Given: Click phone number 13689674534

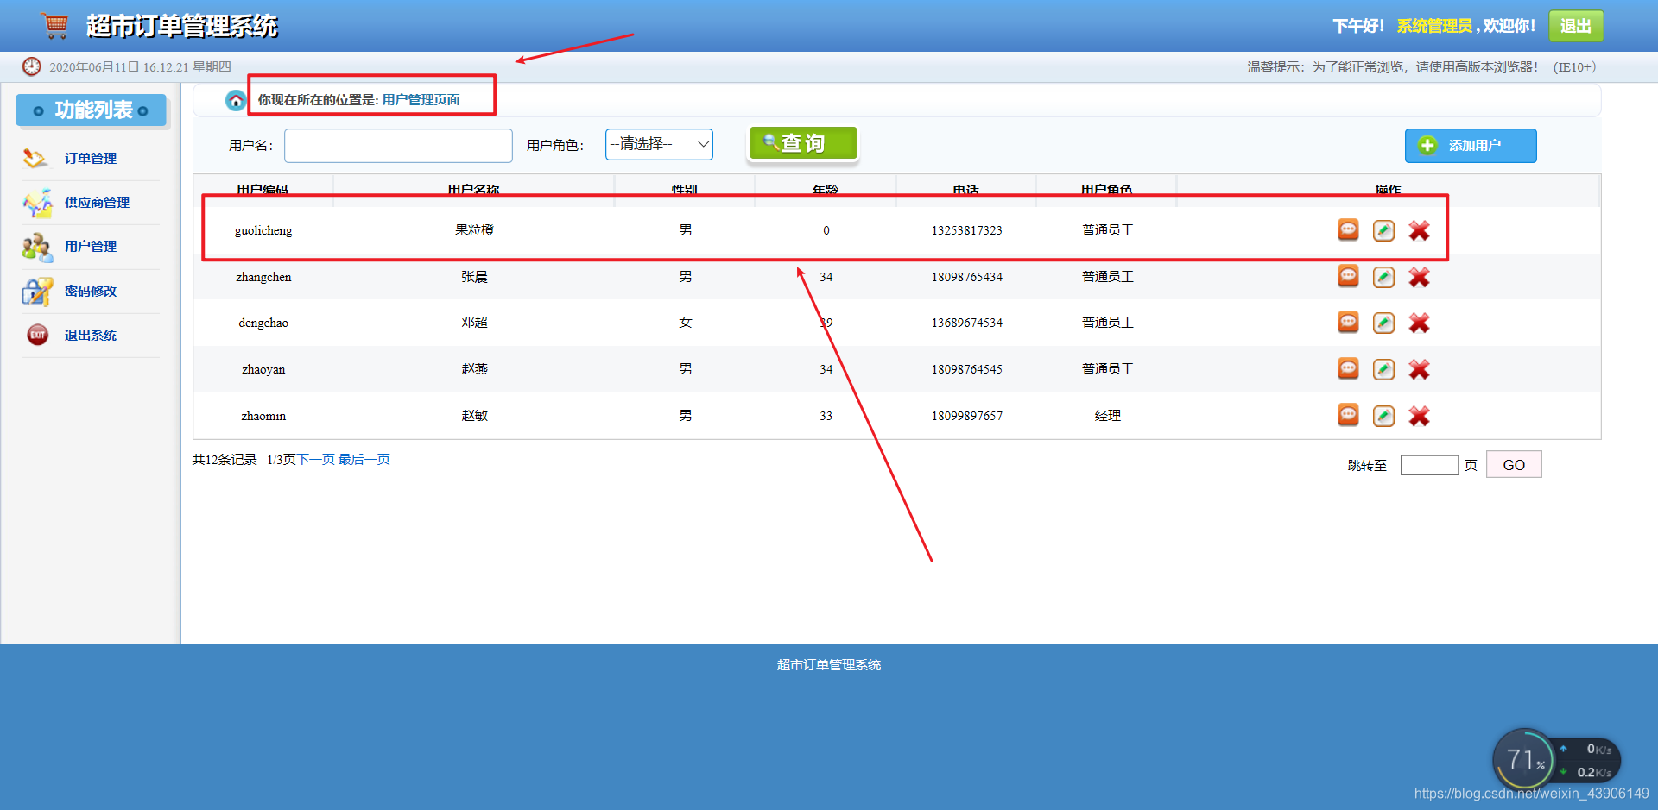Looking at the screenshot, I should click(967, 323).
